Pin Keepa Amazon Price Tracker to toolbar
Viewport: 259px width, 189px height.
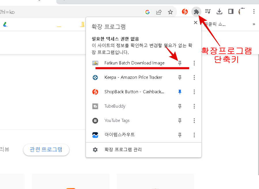pyautogui.click(x=180, y=77)
